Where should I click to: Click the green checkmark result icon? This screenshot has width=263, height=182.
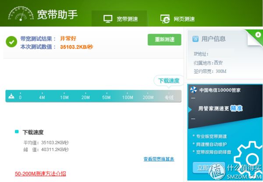coord(11,42)
